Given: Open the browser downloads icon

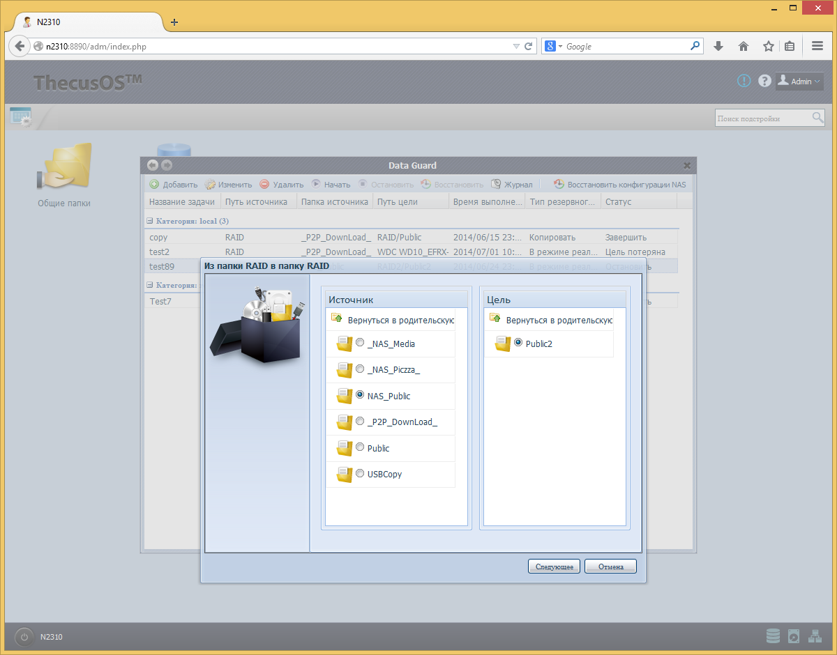Looking at the screenshot, I should (718, 46).
